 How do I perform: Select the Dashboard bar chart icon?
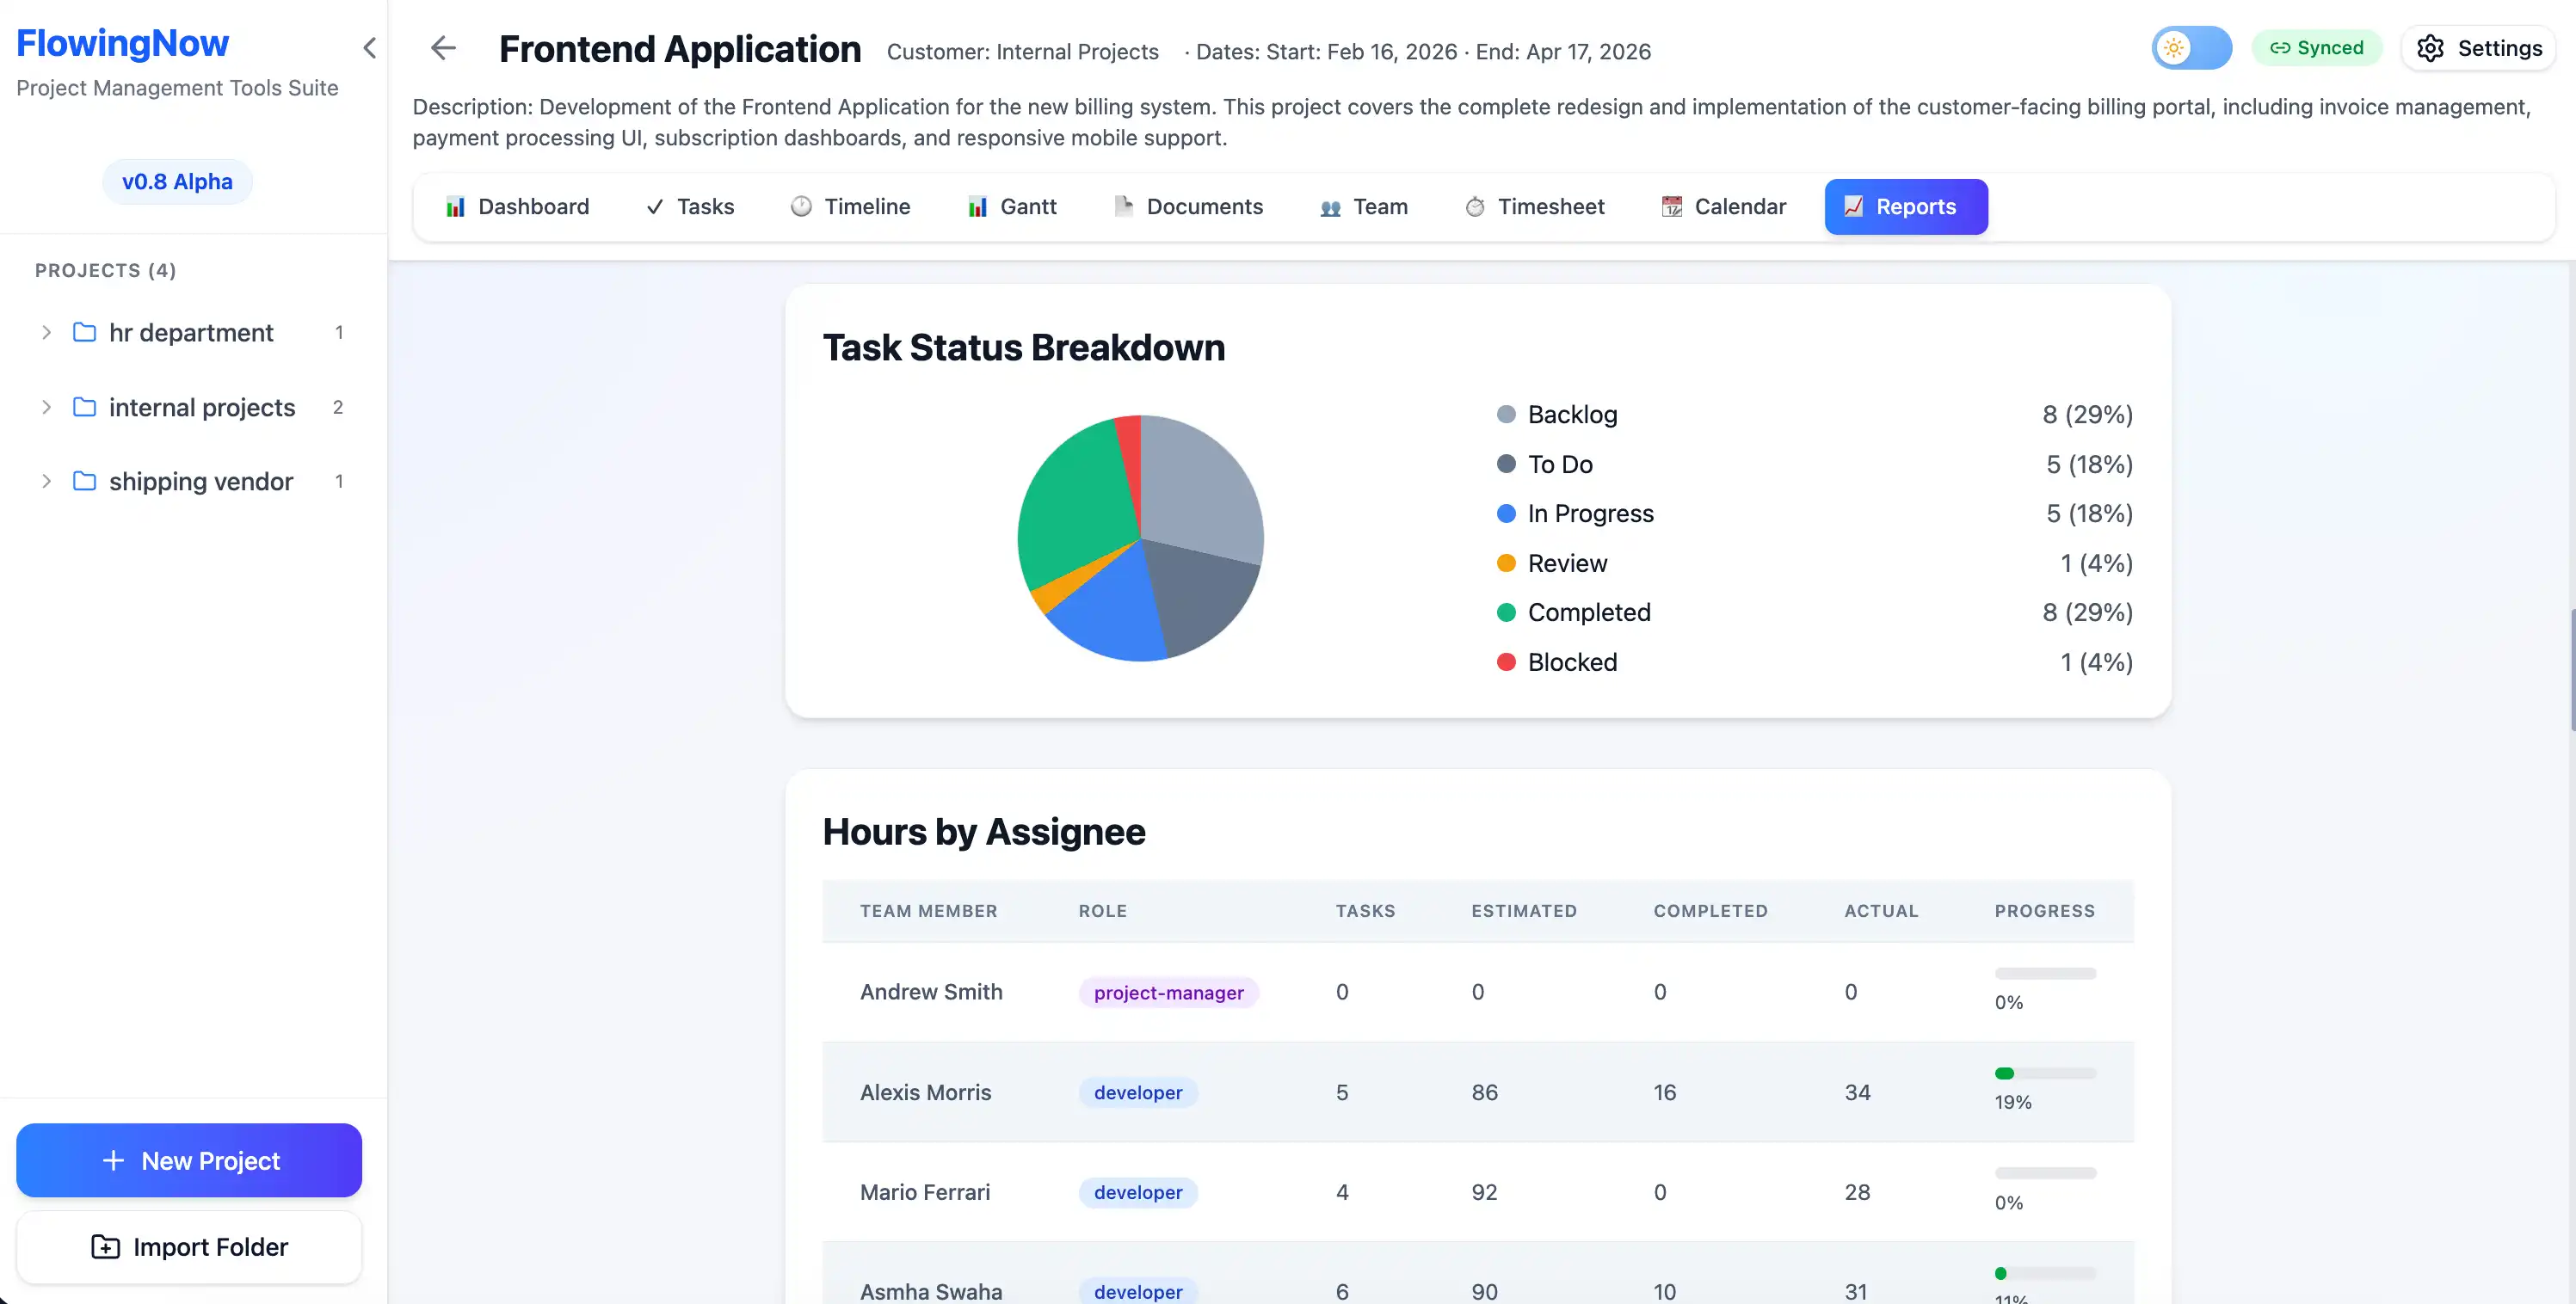[x=457, y=206]
